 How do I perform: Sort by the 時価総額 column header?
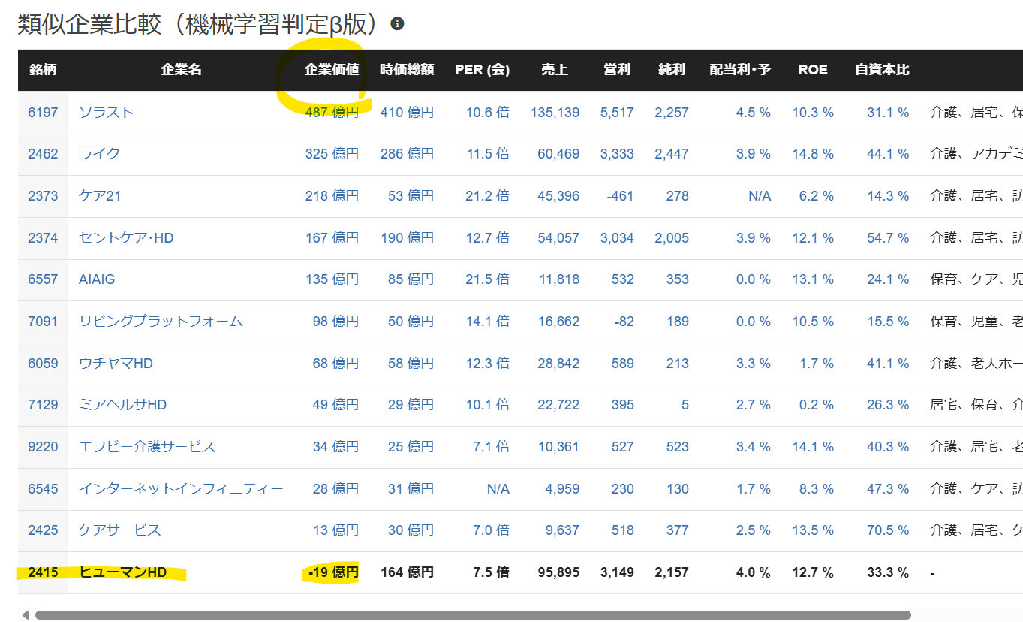coord(407,70)
